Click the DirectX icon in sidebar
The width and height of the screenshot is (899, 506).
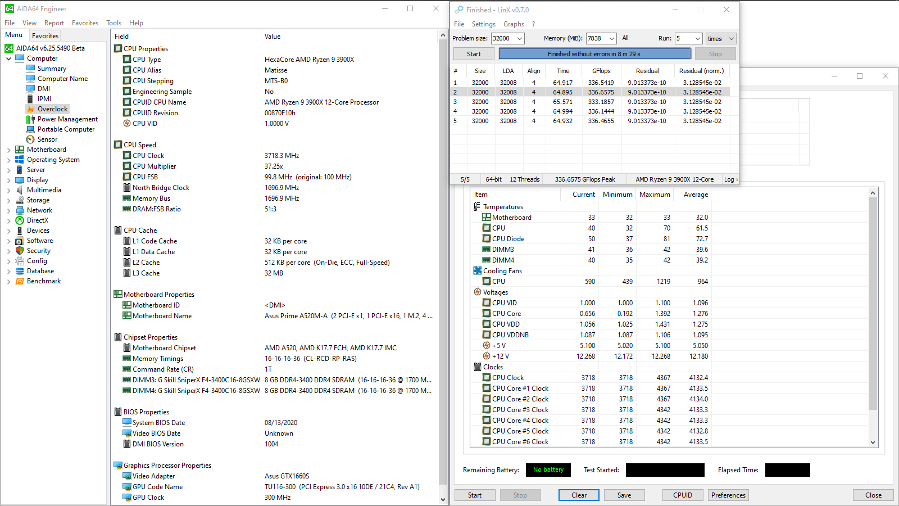click(x=20, y=220)
